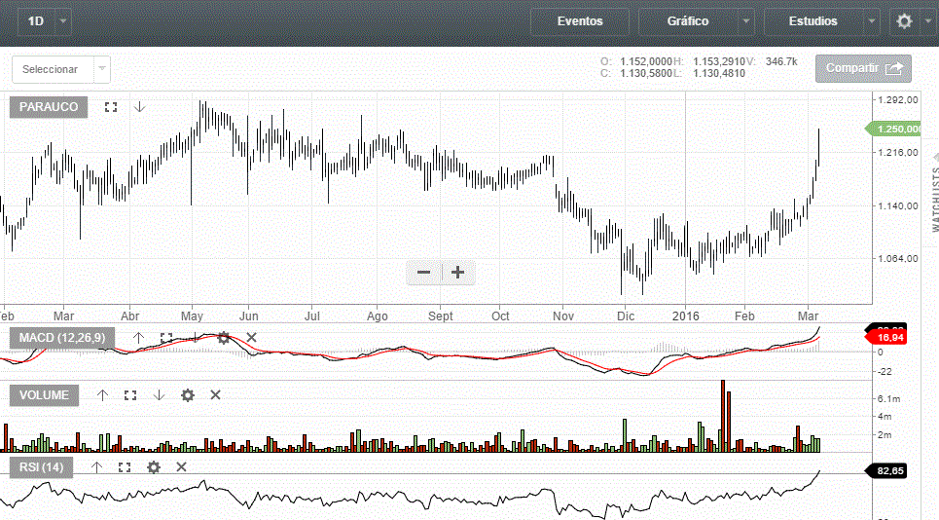
Task: Maximize the VOLUME panel
Action: tap(130, 395)
